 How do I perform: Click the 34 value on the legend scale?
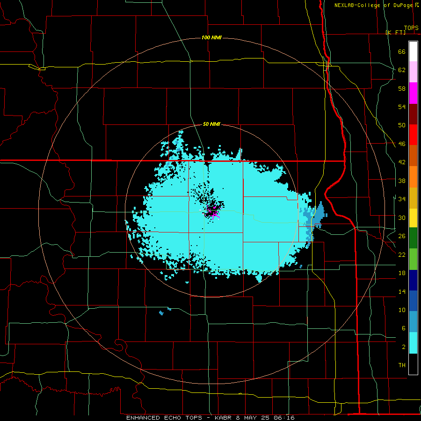click(x=402, y=199)
